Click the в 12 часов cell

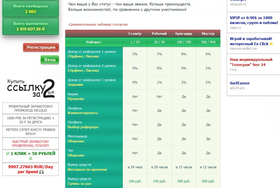point(208,167)
